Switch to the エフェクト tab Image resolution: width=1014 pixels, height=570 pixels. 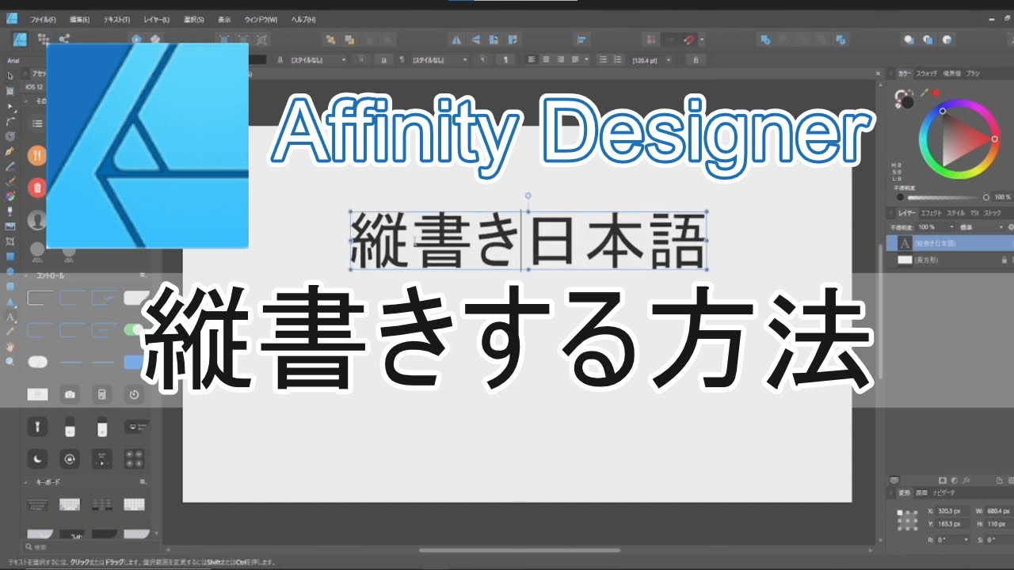932,213
